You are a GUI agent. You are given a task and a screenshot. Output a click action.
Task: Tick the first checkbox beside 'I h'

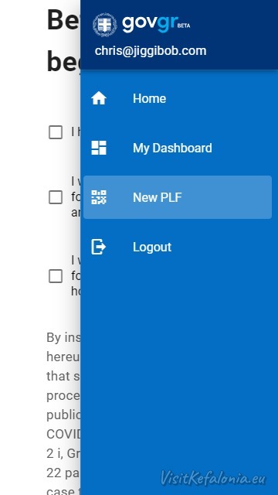click(56, 132)
